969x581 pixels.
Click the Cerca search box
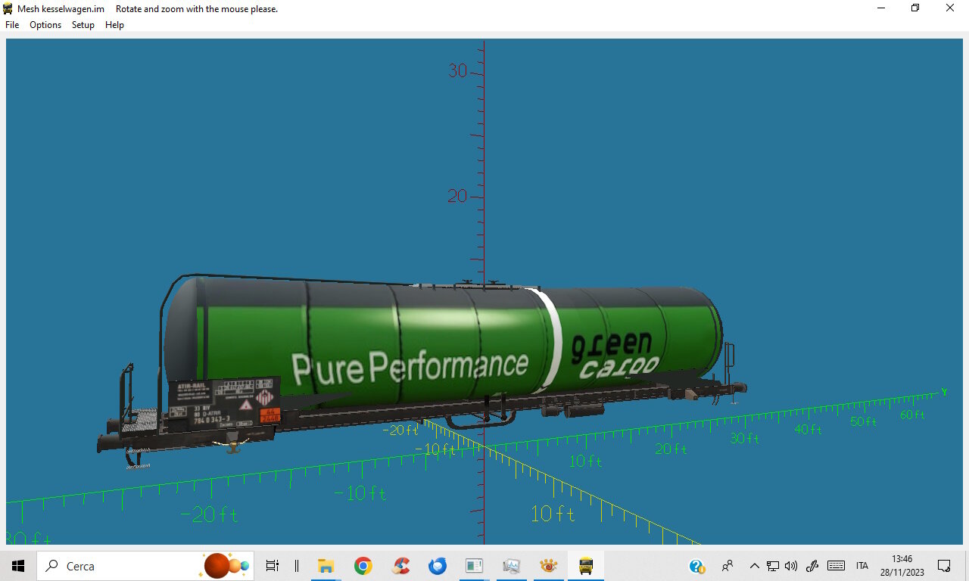(145, 566)
